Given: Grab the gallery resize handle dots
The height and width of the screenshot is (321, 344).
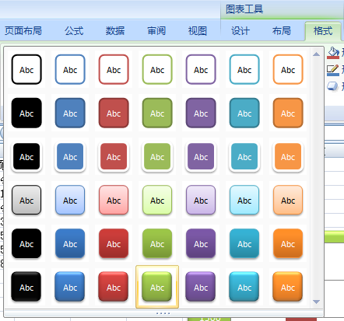Looking at the screenshot, I should click(x=163, y=313).
